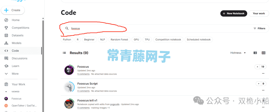Click the sidebar vertical scrollbar
Viewport: 278px width, 112px height.
[x=43, y=66]
